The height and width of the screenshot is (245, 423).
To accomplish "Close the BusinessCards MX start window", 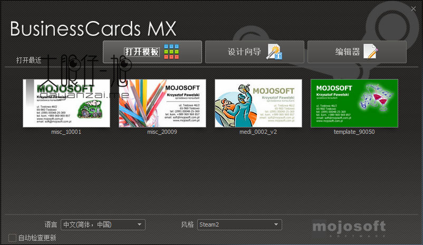I will pos(414,9).
